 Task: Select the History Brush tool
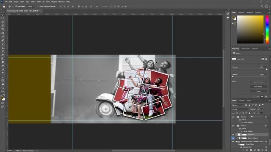tap(3, 51)
